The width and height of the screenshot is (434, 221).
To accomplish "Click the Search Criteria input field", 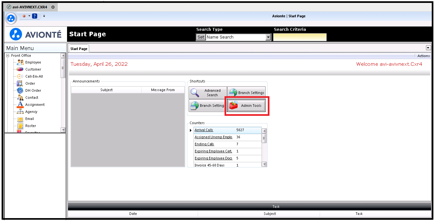I will 300,37.
